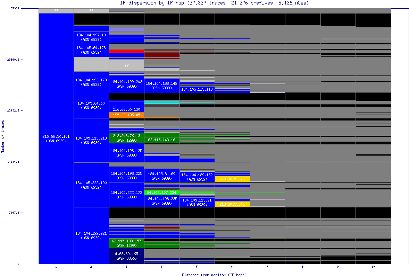The width and height of the screenshot is (409, 277).
Task: Select the 216.66.50.130 block
Action: 127,109
